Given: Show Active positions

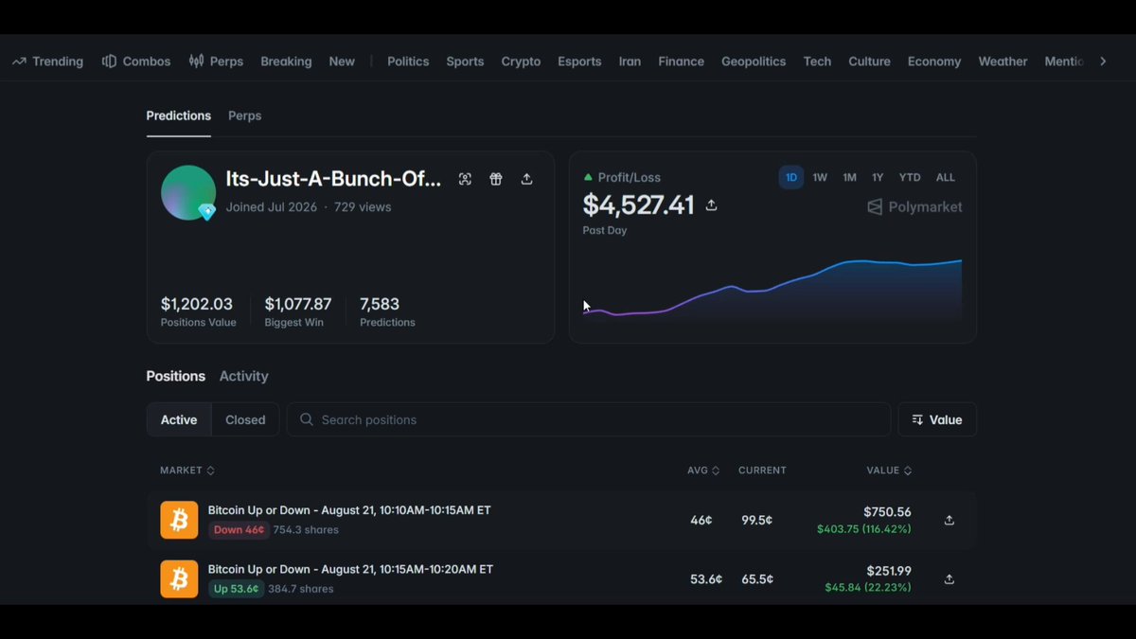Looking at the screenshot, I should [x=179, y=419].
